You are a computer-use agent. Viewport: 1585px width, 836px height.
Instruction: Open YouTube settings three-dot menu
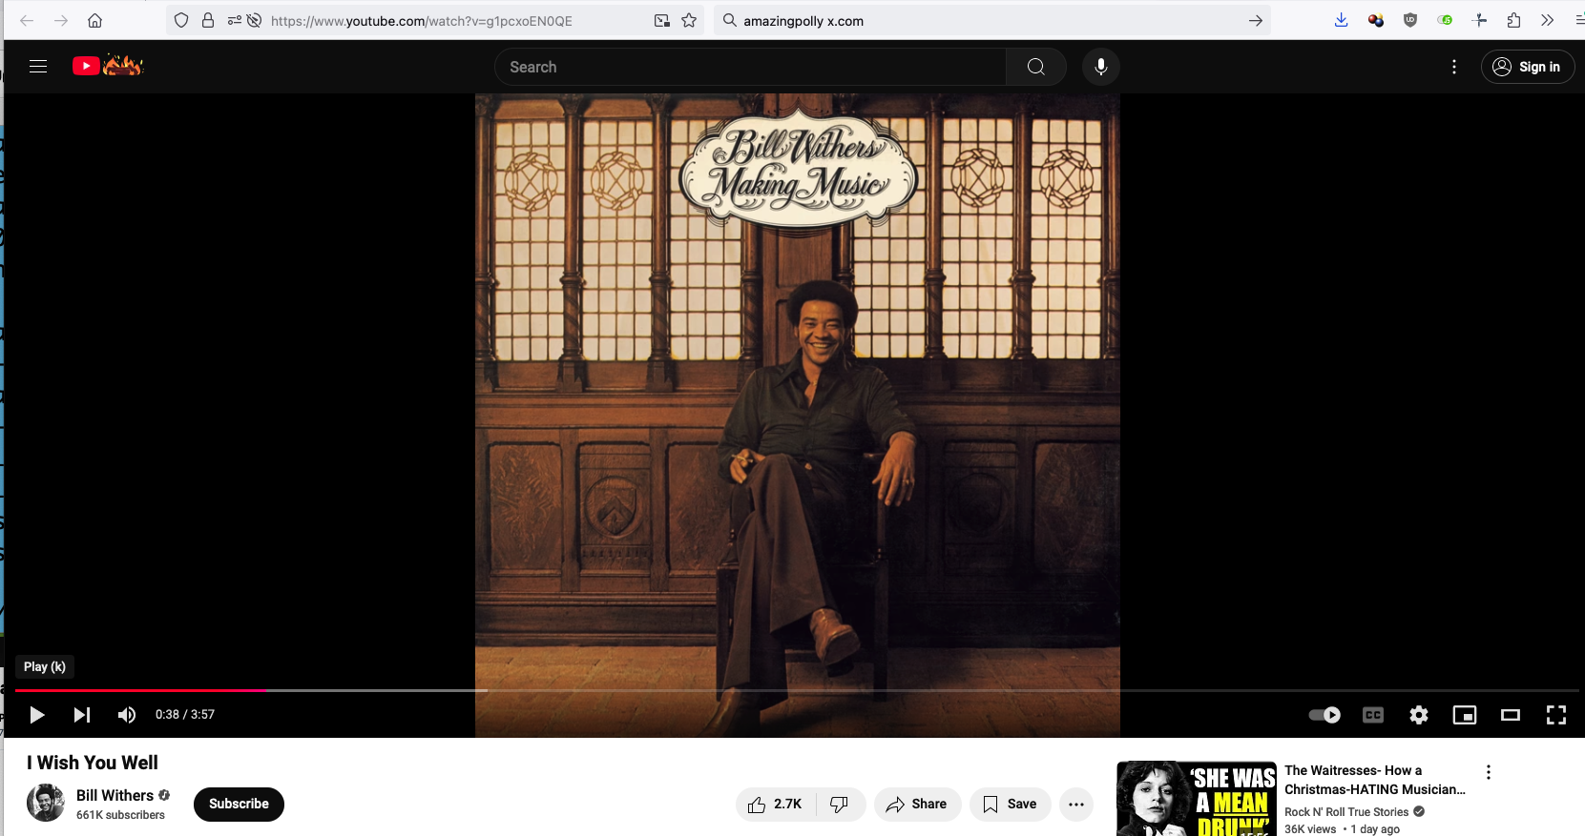coord(1454,67)
